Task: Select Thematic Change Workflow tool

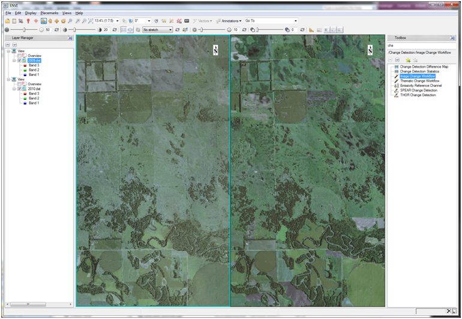Action: 419,81
